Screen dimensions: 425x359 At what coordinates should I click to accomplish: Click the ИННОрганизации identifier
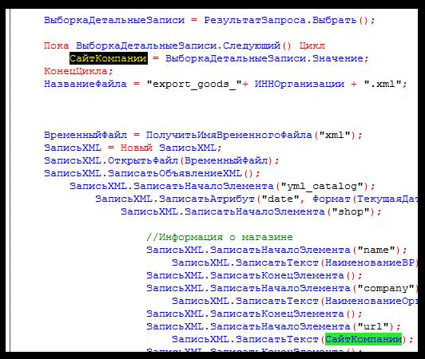pos(300,84)
